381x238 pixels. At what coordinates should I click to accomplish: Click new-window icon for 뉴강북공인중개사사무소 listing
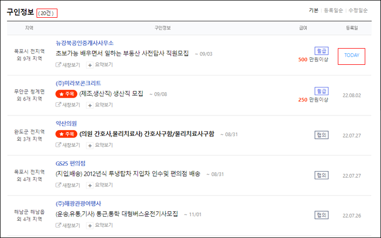58,65
